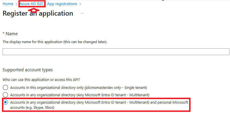Focus the application display name text box
The height and width of the screenshot is (113, 230).
116,52
